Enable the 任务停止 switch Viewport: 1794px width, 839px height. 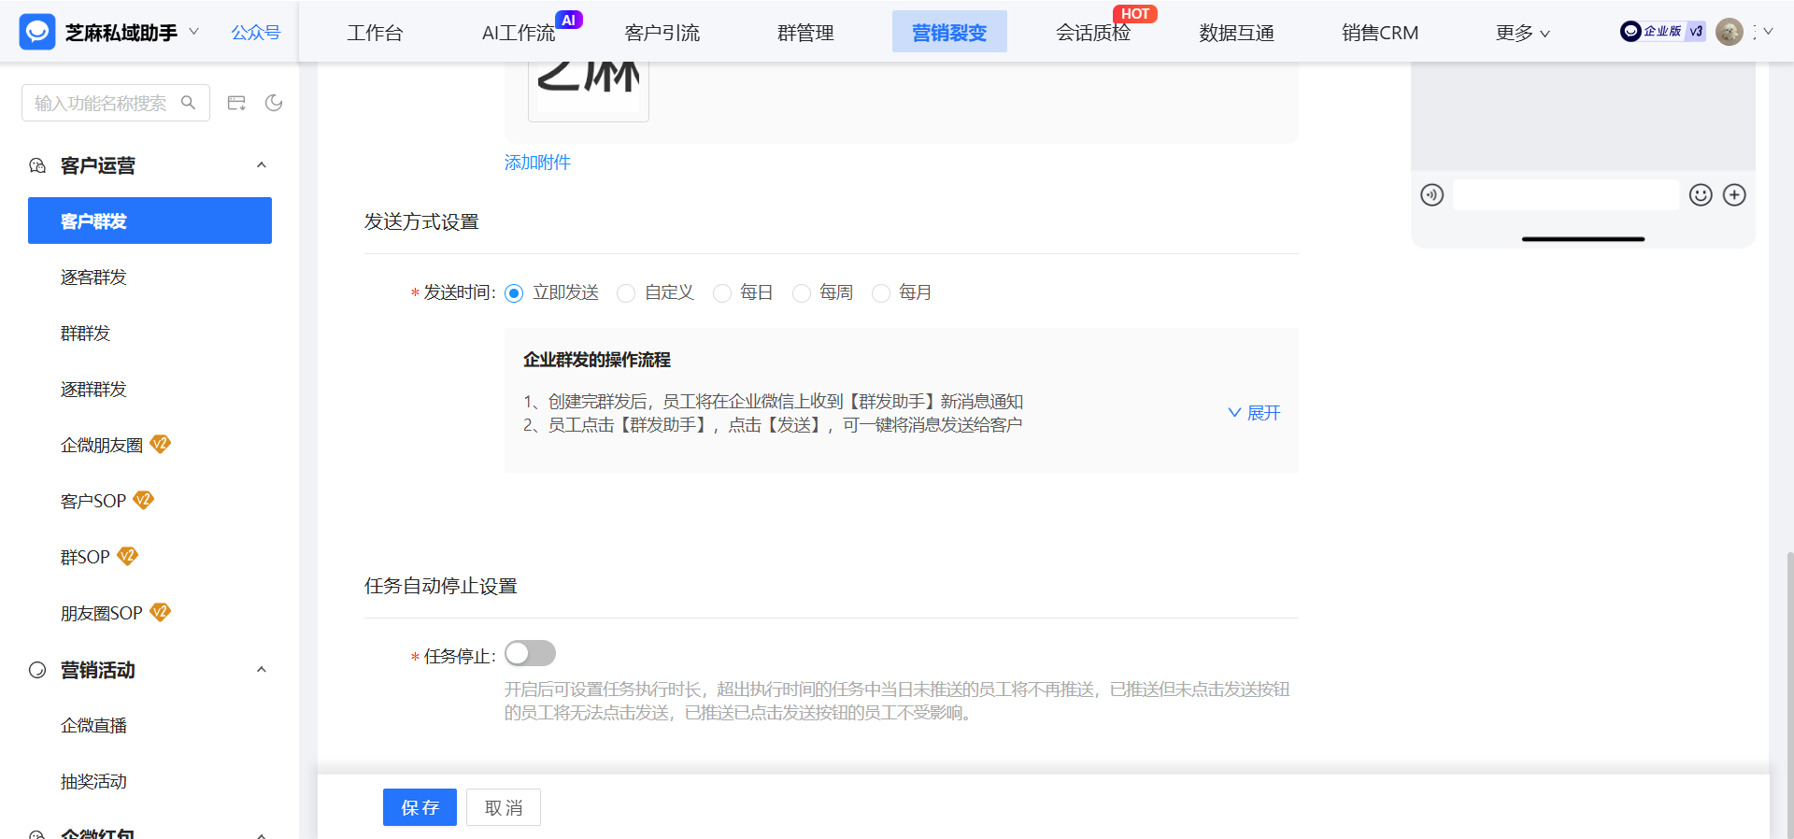(x=530, y=653)
